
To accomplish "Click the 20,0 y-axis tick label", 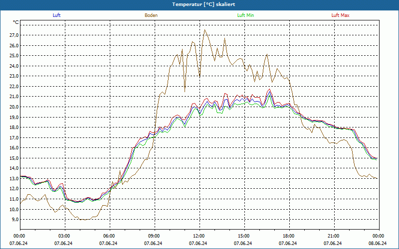I will click(x=13, y=107).
